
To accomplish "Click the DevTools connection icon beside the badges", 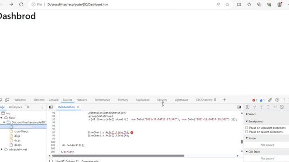I will (270, 100).
